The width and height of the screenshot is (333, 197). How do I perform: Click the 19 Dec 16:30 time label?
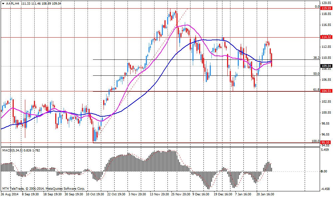pyautogui.click(x=223, y=194)
